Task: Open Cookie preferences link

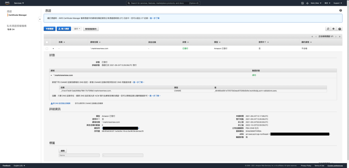Action: coord(335,166)
